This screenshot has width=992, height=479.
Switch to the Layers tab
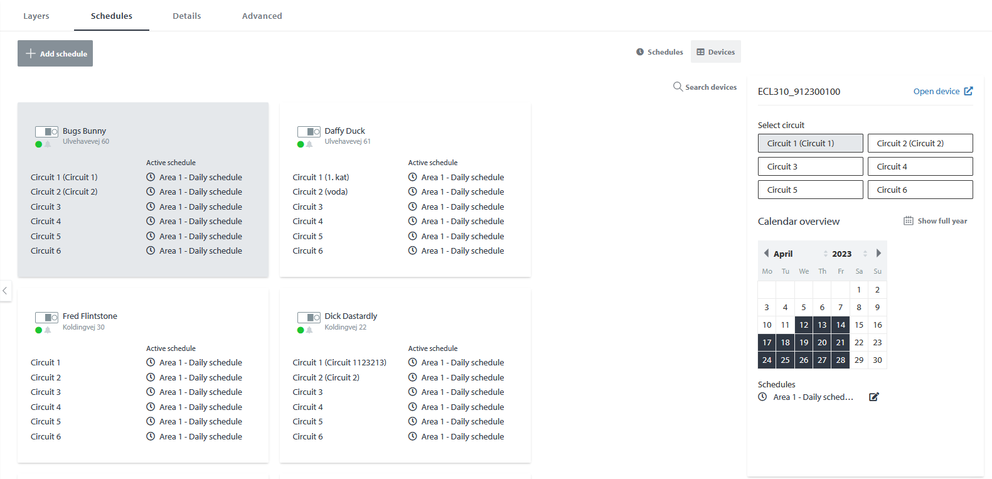[x=36, y=16]
